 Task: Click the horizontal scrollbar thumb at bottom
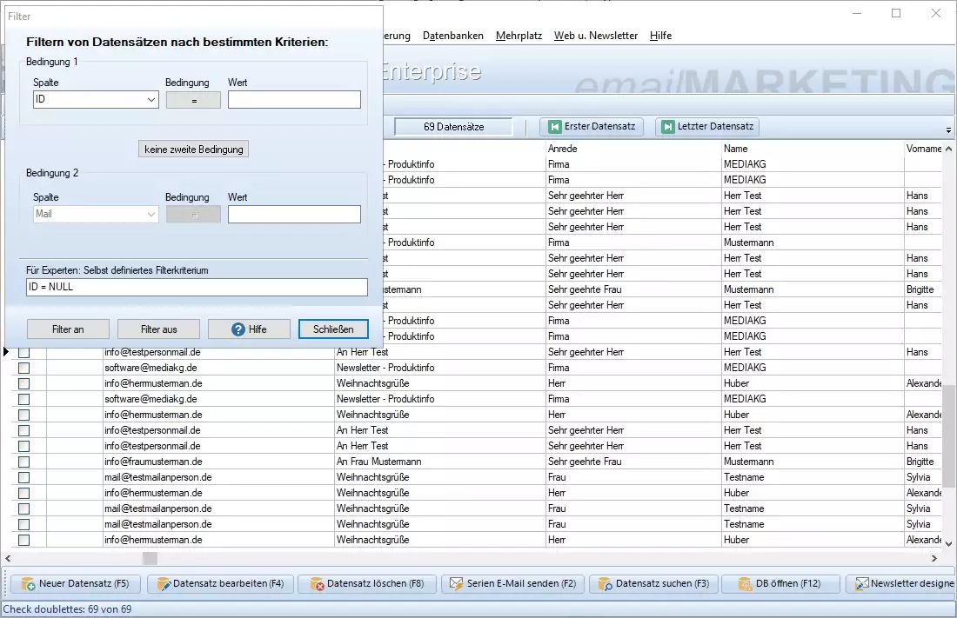150,559
